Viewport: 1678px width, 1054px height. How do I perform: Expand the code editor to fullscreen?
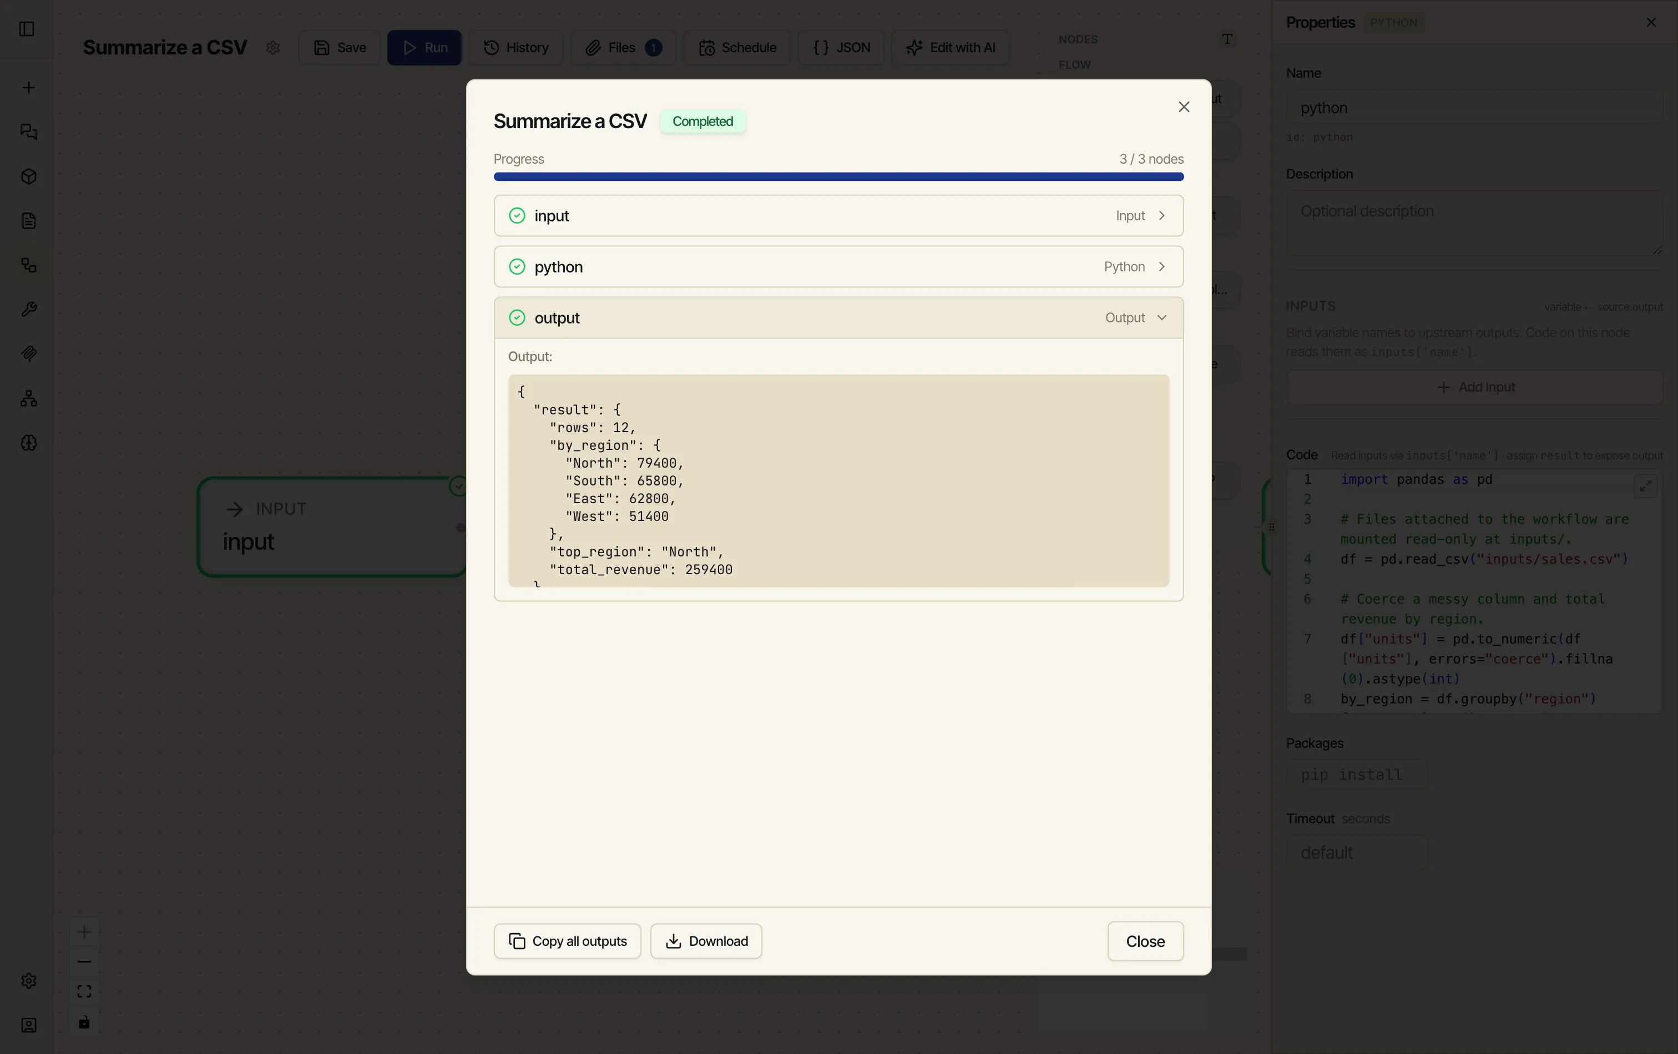pos(1645,487)
